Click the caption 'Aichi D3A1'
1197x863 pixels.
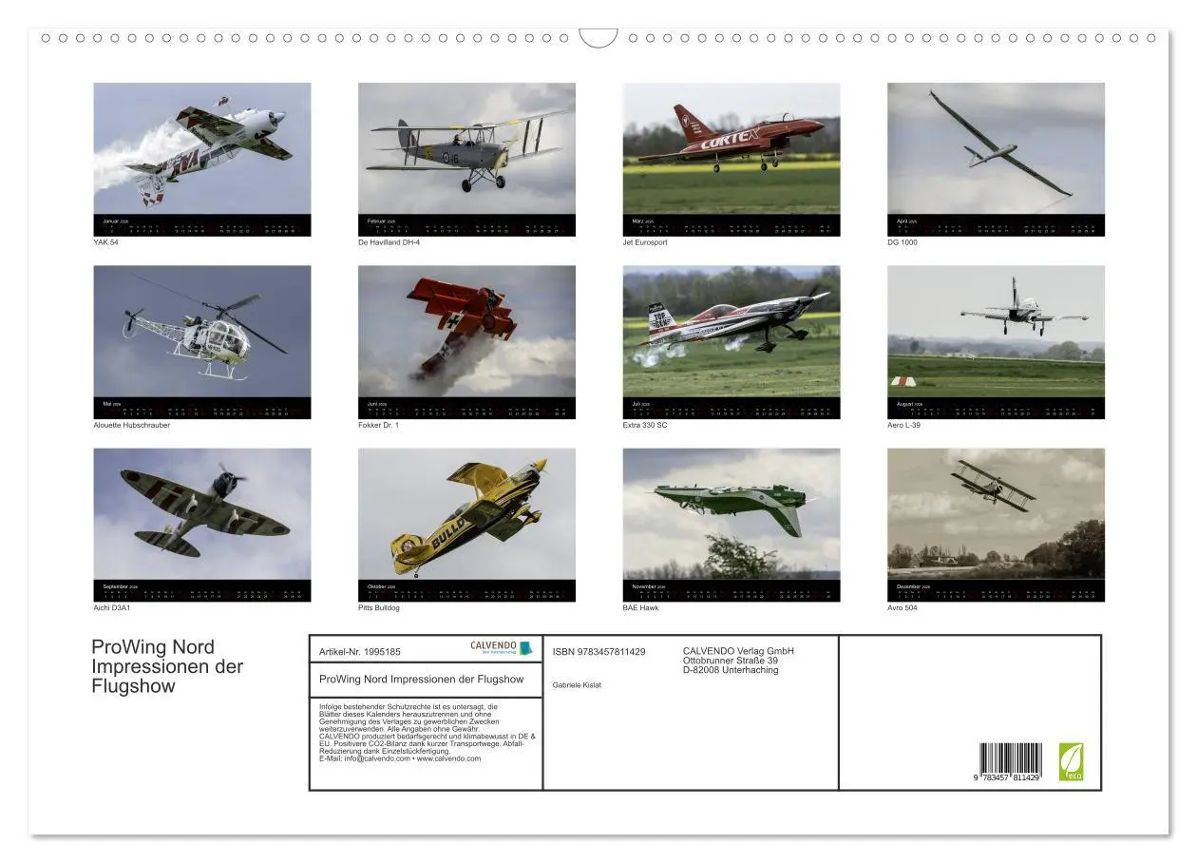pos(111,607)
